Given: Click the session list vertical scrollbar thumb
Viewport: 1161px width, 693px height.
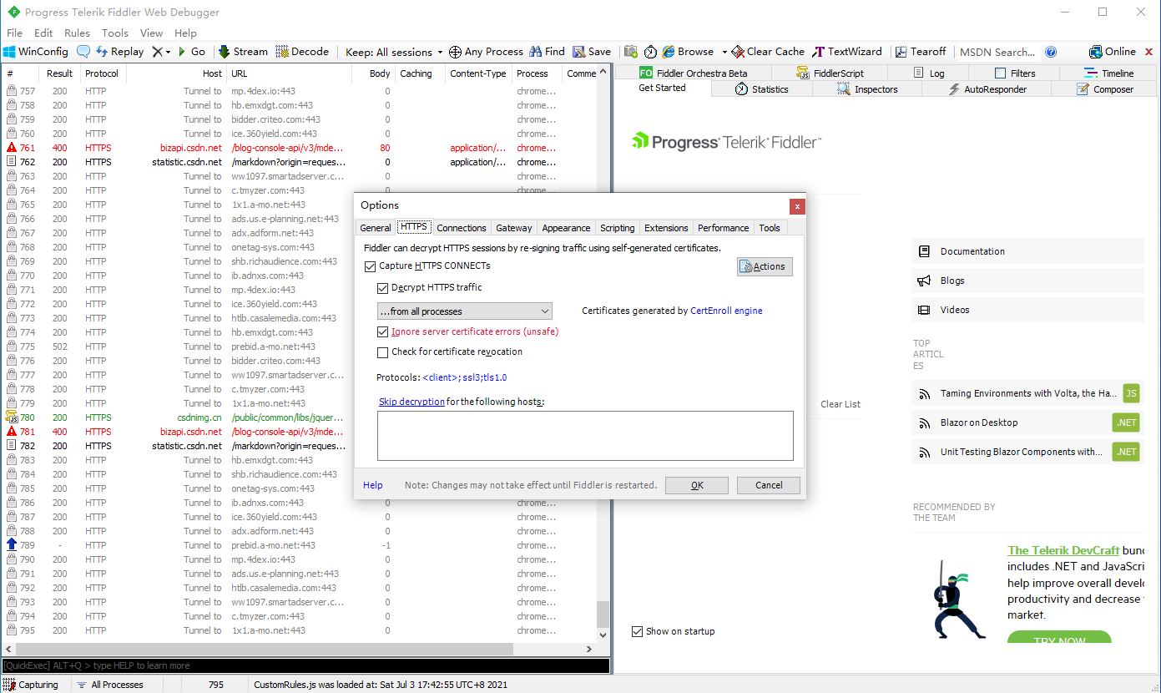Looking at the screenshot, I should (x=603, y=615).
